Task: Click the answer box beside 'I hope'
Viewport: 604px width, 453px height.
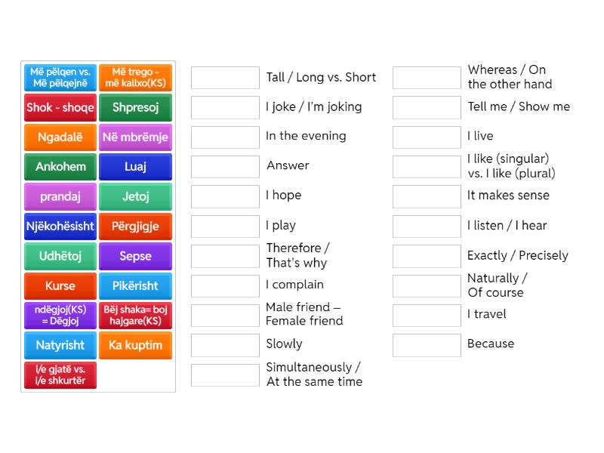Action: [x=225, y=196]
